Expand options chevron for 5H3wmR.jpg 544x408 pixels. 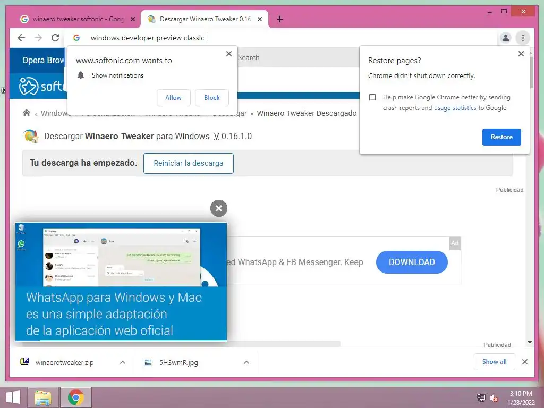pyautogui.click(x=246, y=362)
